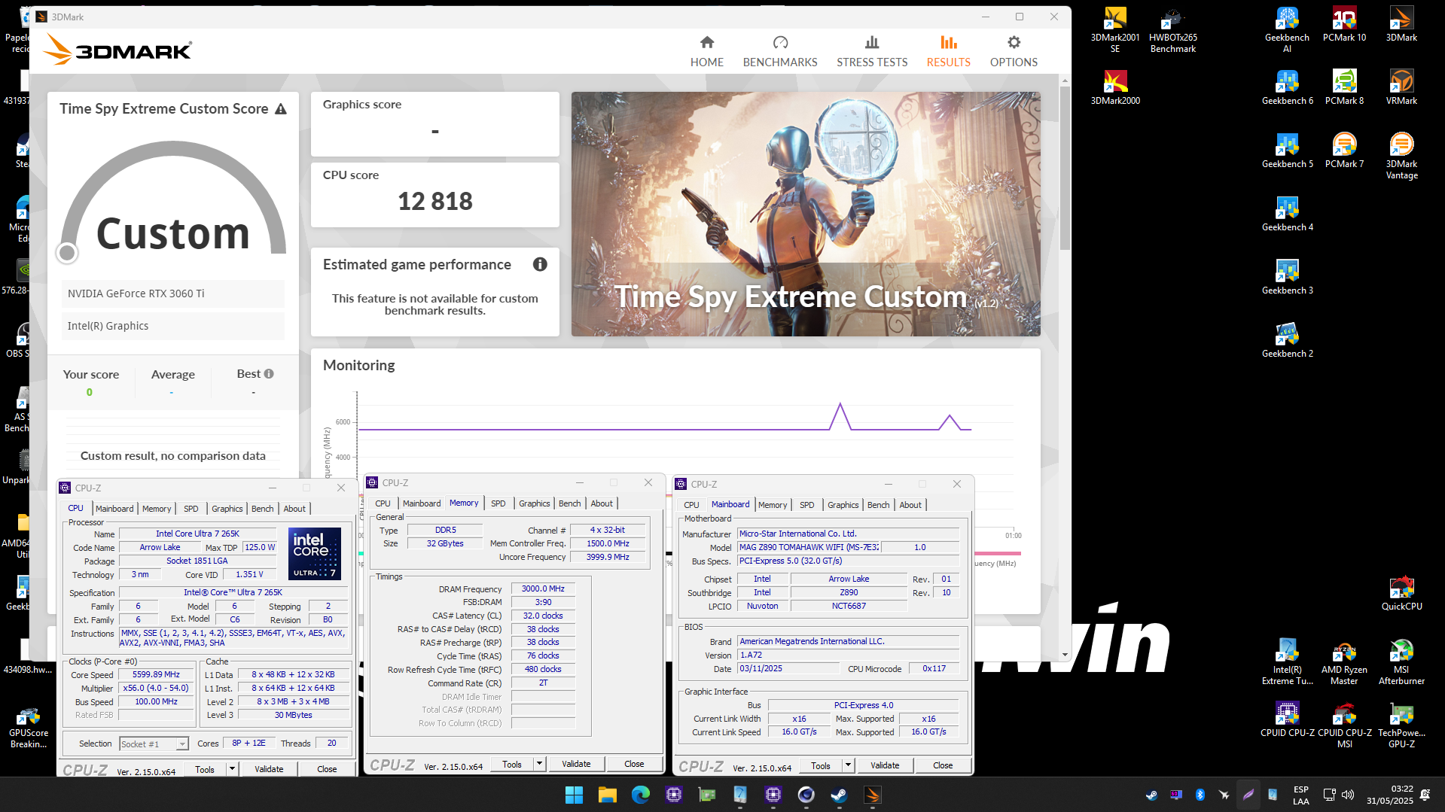Open Graphics tab in middle CPU-Z window
The height and width of the screenshot is (812, 1445).
(x=534, y=503)
